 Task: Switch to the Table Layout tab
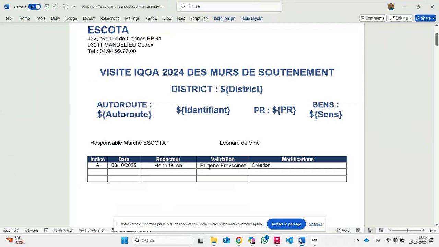click(x=252, y=18)
